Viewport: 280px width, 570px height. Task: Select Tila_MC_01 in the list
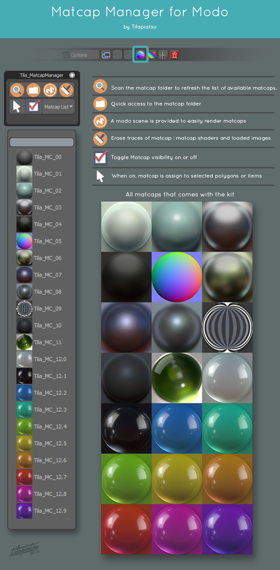pyautogui.click(x=42, y=174)
